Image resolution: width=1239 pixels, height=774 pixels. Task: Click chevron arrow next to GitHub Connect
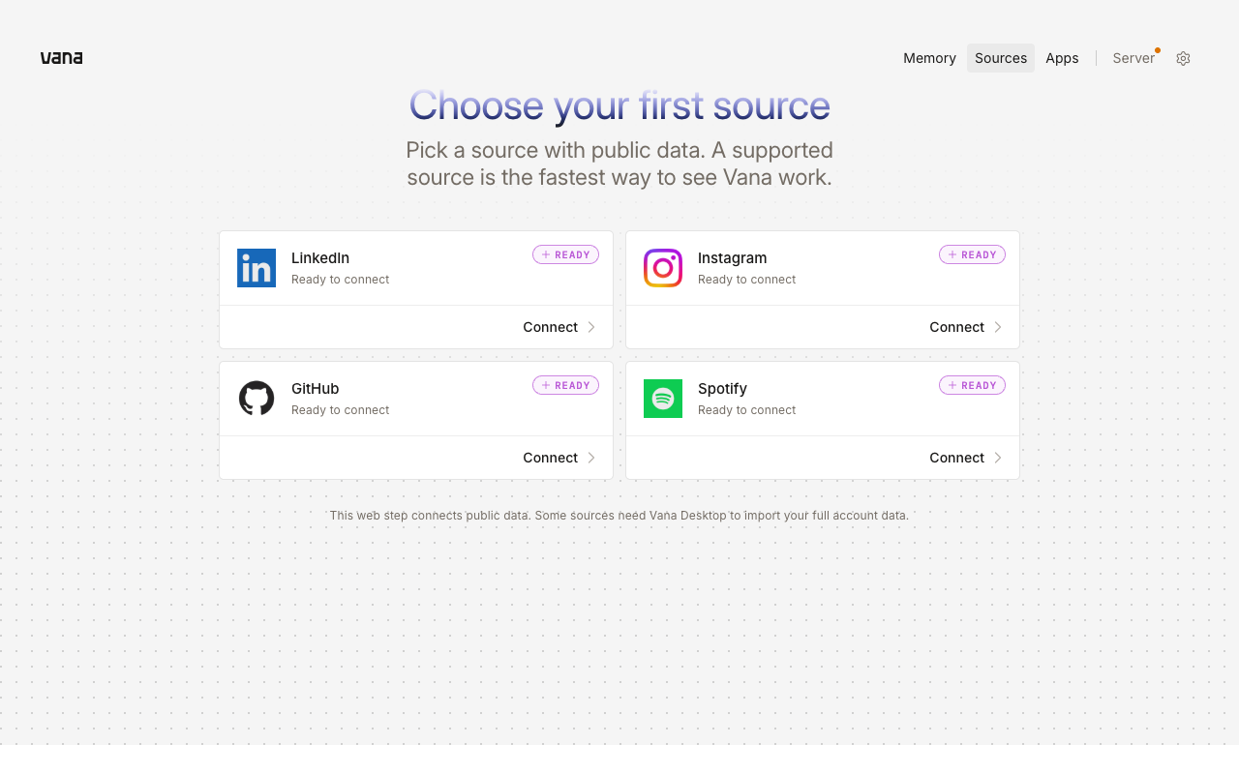click(x=591, y=458)
